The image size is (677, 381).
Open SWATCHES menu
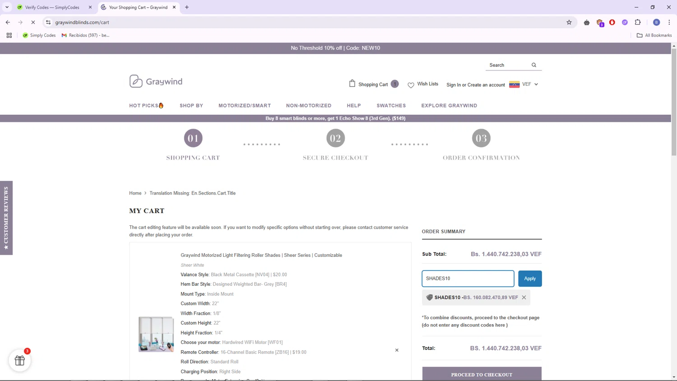[391, 106]
